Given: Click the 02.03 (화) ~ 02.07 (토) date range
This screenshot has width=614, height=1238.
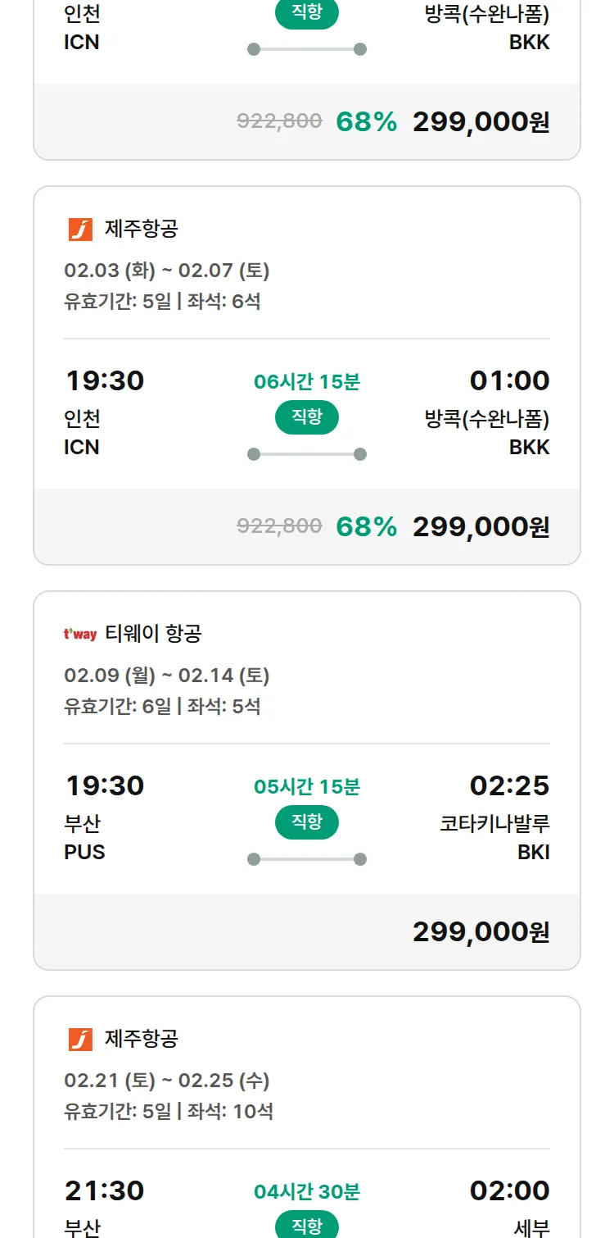Looking at the screenshot, I should click(166, 271).
